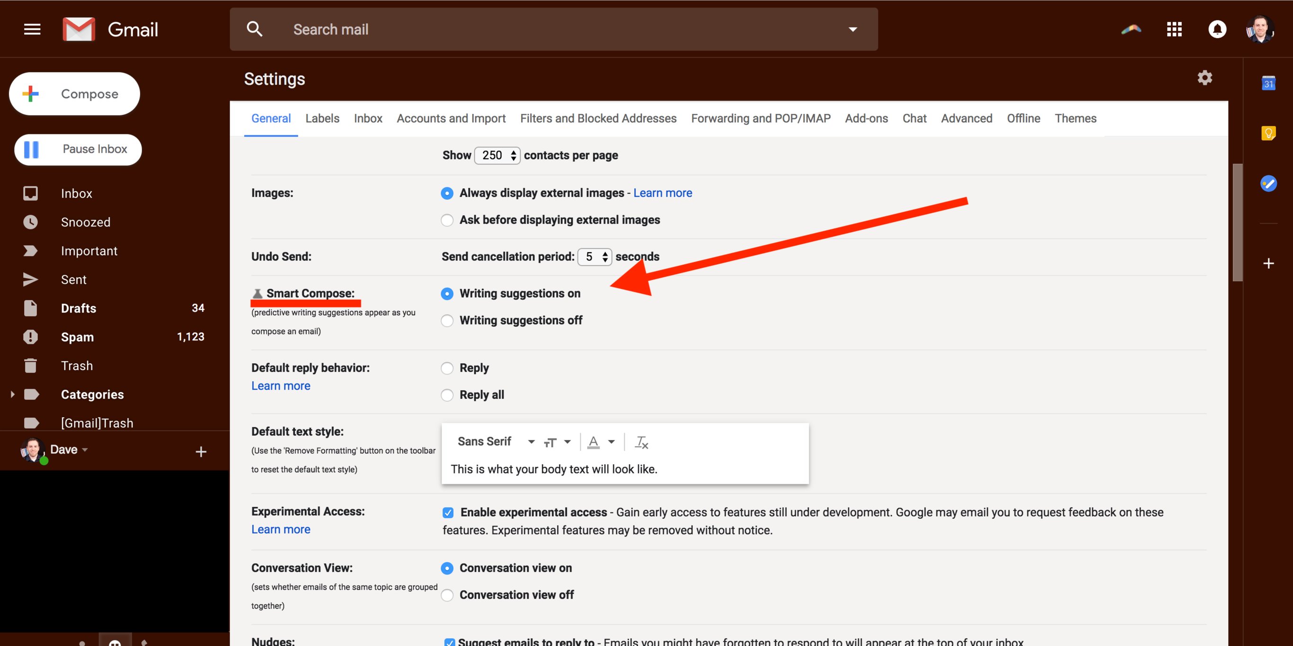Expand the Categories section in the sidebar
Image resolution: width=1293 pixels, height=646 pixels.
13,394
